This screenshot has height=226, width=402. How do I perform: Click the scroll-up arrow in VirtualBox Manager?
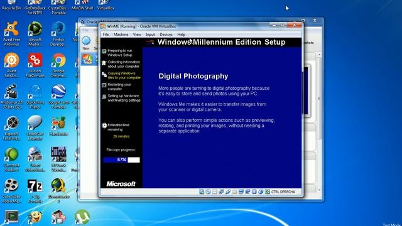click(319, 55)
